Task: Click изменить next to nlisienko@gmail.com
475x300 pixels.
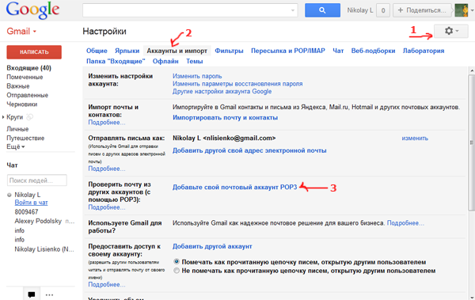Action: [x=415, y=139]
